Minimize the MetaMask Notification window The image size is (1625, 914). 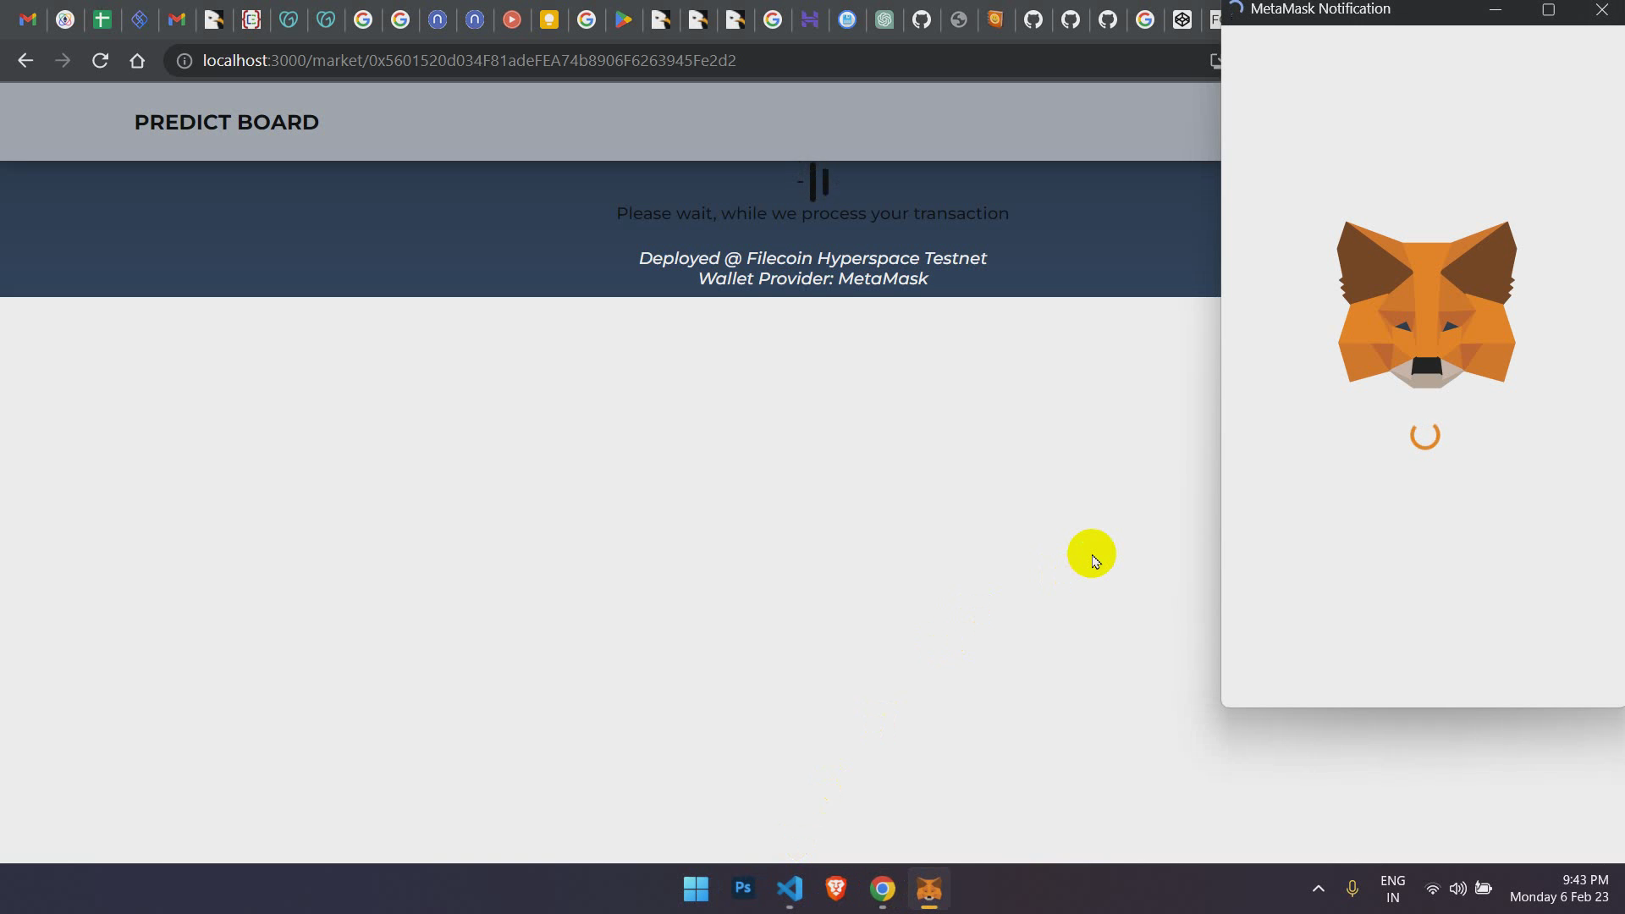tap(1496, 9)
